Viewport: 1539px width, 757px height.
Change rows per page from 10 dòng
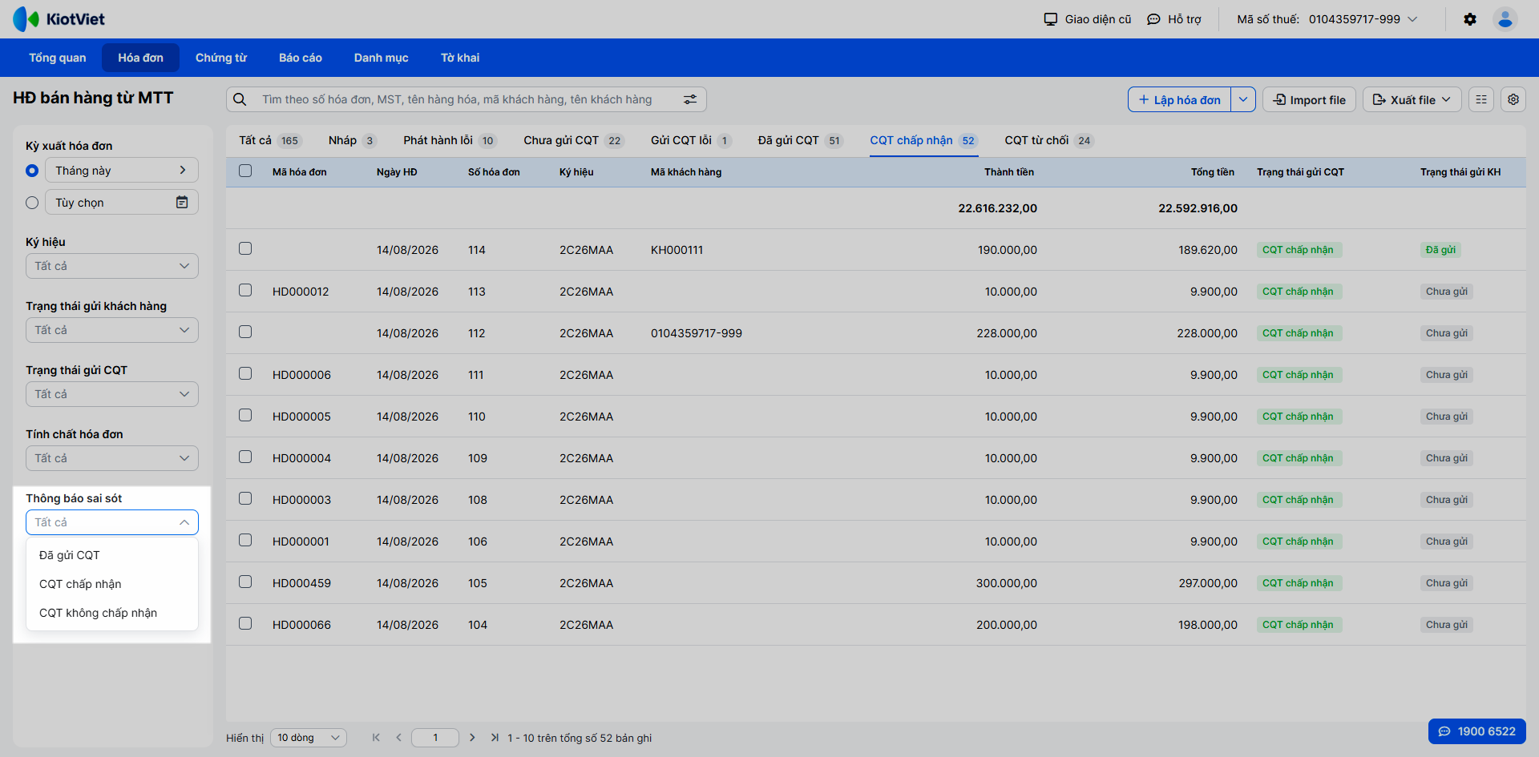click(x=309, y=737)
